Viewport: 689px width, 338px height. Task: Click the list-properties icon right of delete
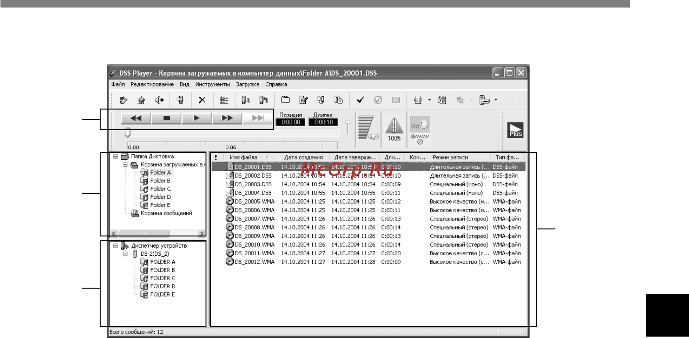225,100
